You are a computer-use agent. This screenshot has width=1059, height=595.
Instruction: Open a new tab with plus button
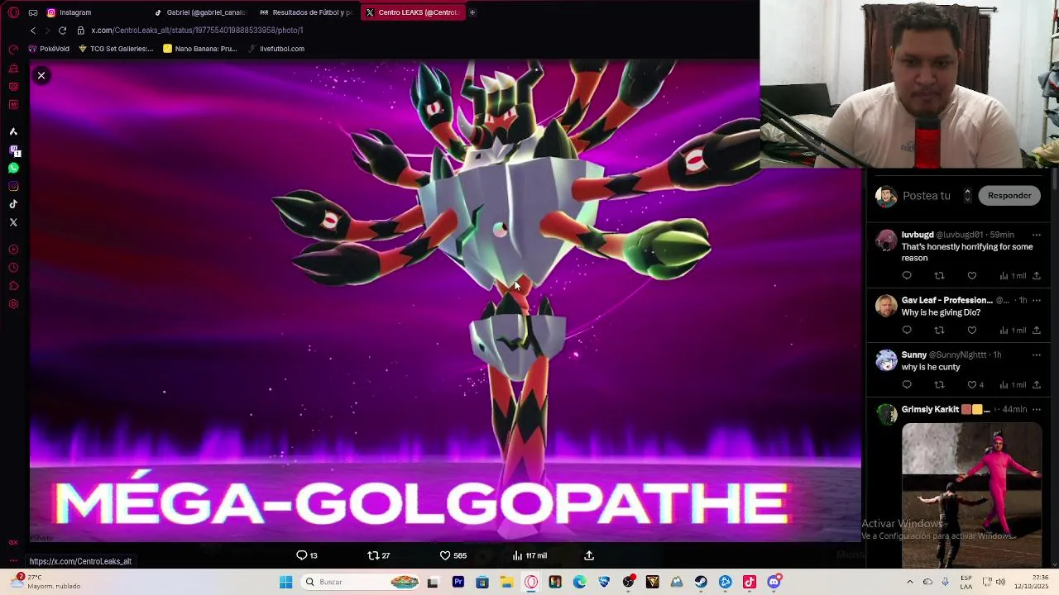(472, 12)
